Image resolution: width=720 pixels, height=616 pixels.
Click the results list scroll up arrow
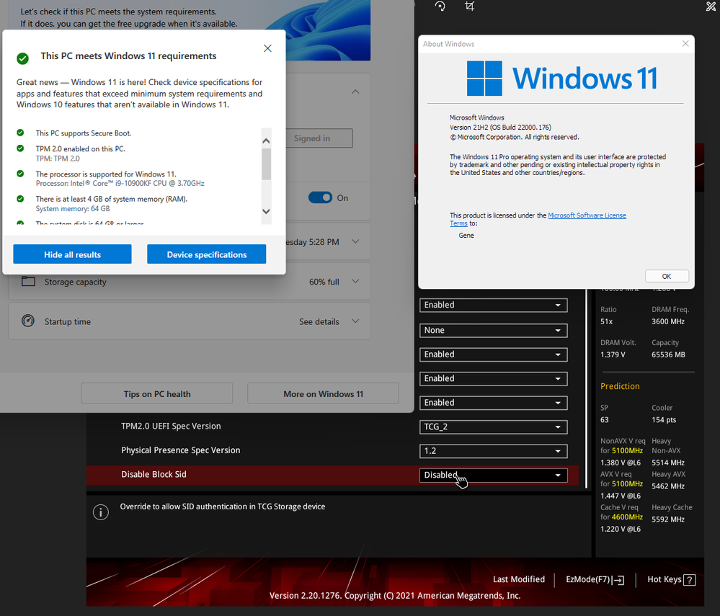pyautogui.click(x=267, y=140)
